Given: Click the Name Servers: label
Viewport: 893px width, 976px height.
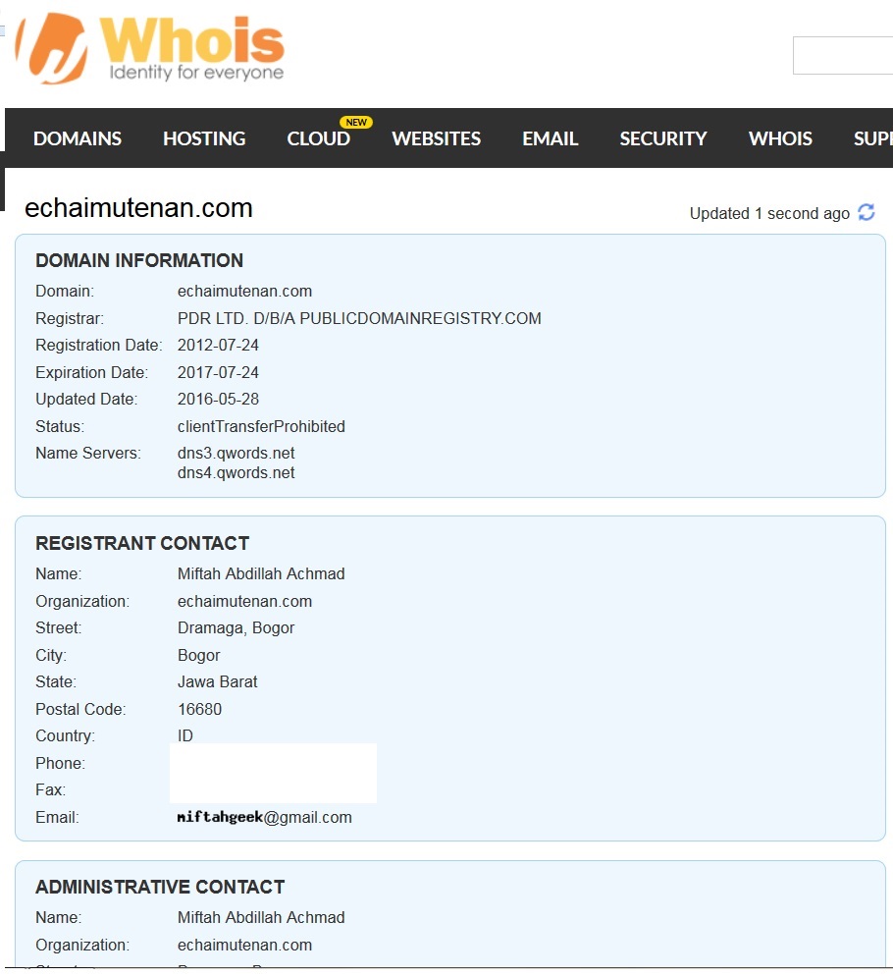Looking at the screenshot, I should 88,454.
